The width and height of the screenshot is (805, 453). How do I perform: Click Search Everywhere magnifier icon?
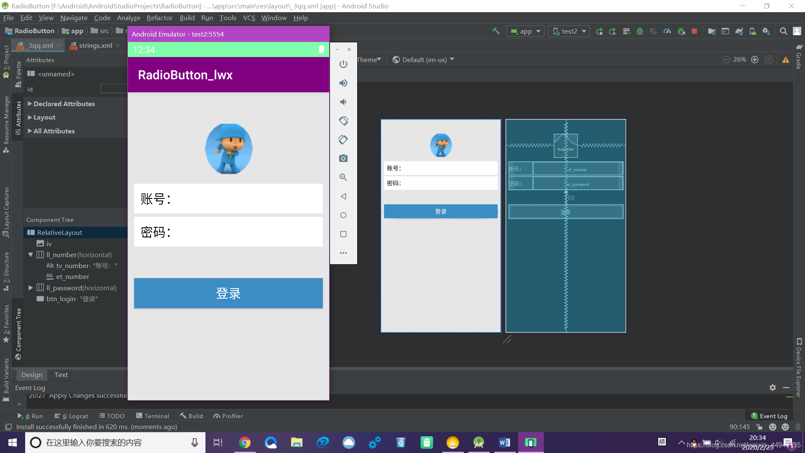783,31
